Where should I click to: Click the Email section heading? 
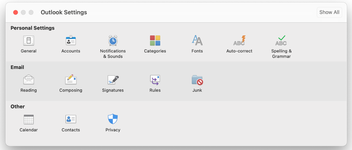17,67
